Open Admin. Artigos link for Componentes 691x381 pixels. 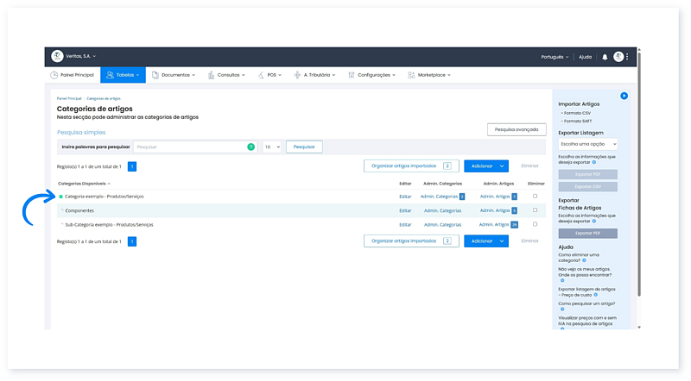pyautogui.click(x=495, y=210)
